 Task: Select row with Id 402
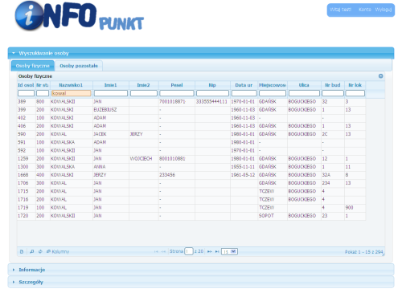click(x=191, y=118)
